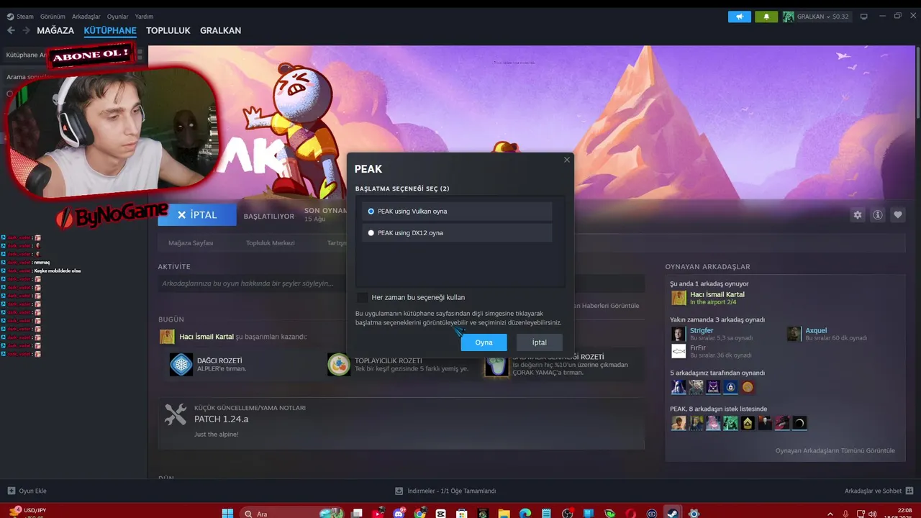The height and width of the screenshot is (518, 921).
Task: Click Hacı İsmail Kartal name in activity feed
Action: tap(207, 337)
